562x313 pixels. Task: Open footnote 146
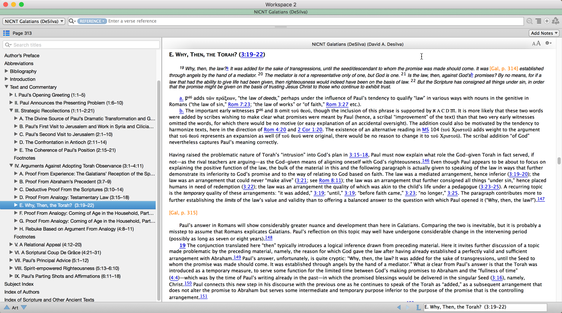pos(425,161)
